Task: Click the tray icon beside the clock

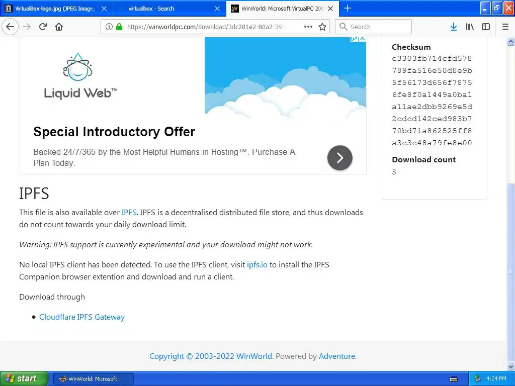Action: click(x=477, y=379)
